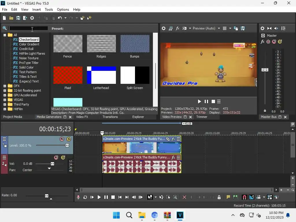Open the preview overlays dropdown arrow
The image size is (296, 222).
click(230, 28)
